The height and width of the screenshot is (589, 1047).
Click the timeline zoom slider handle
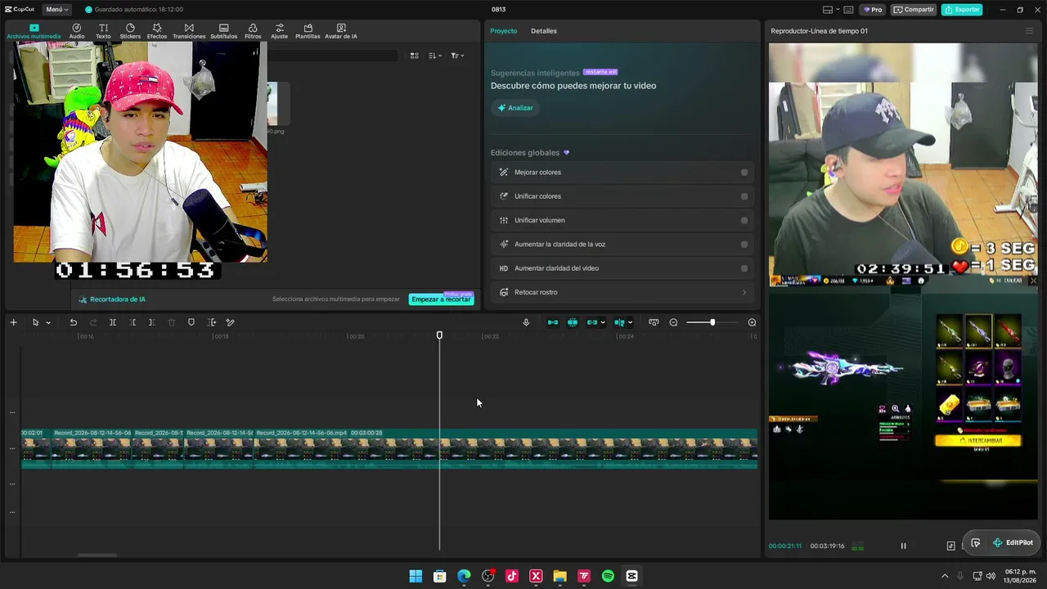[712, 322]
